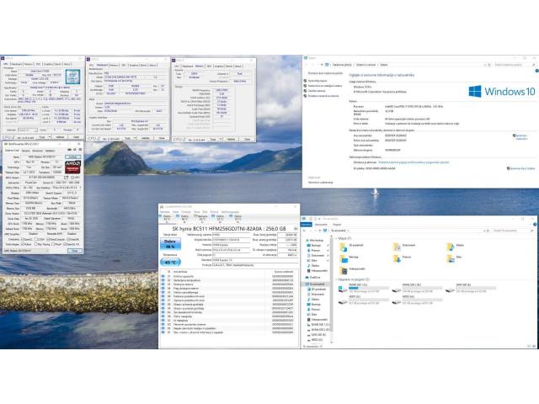The height and width of the screenshot is (404, 539).
Task: Open Tools dropdown arrow in CPU-Z CPU window
Action: pyautogui.click(x=49, y=136)
